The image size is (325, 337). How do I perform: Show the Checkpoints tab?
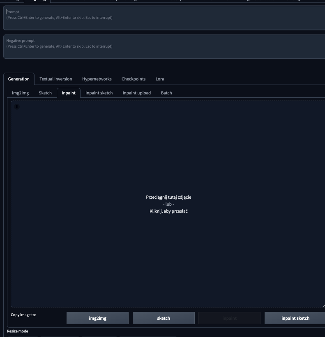(x=134, y=79)
